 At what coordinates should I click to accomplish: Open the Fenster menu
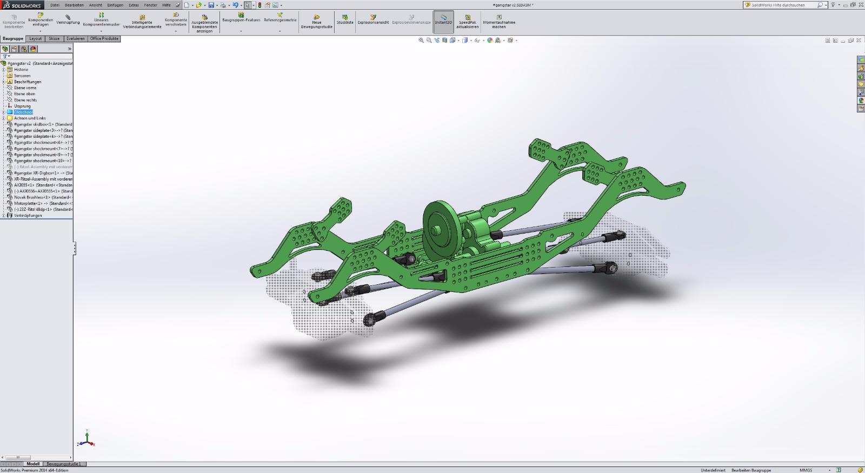tap(151, 5)
